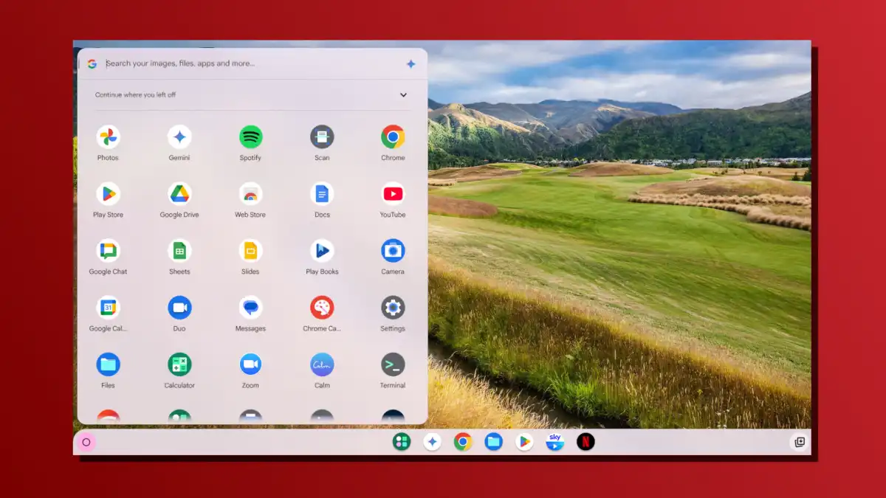The height and width of the screenshot is (498, 886).
Task: Open Files from the shelf
Action: [494, 442]
